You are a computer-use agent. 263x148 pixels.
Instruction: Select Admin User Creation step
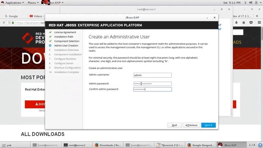66,46
